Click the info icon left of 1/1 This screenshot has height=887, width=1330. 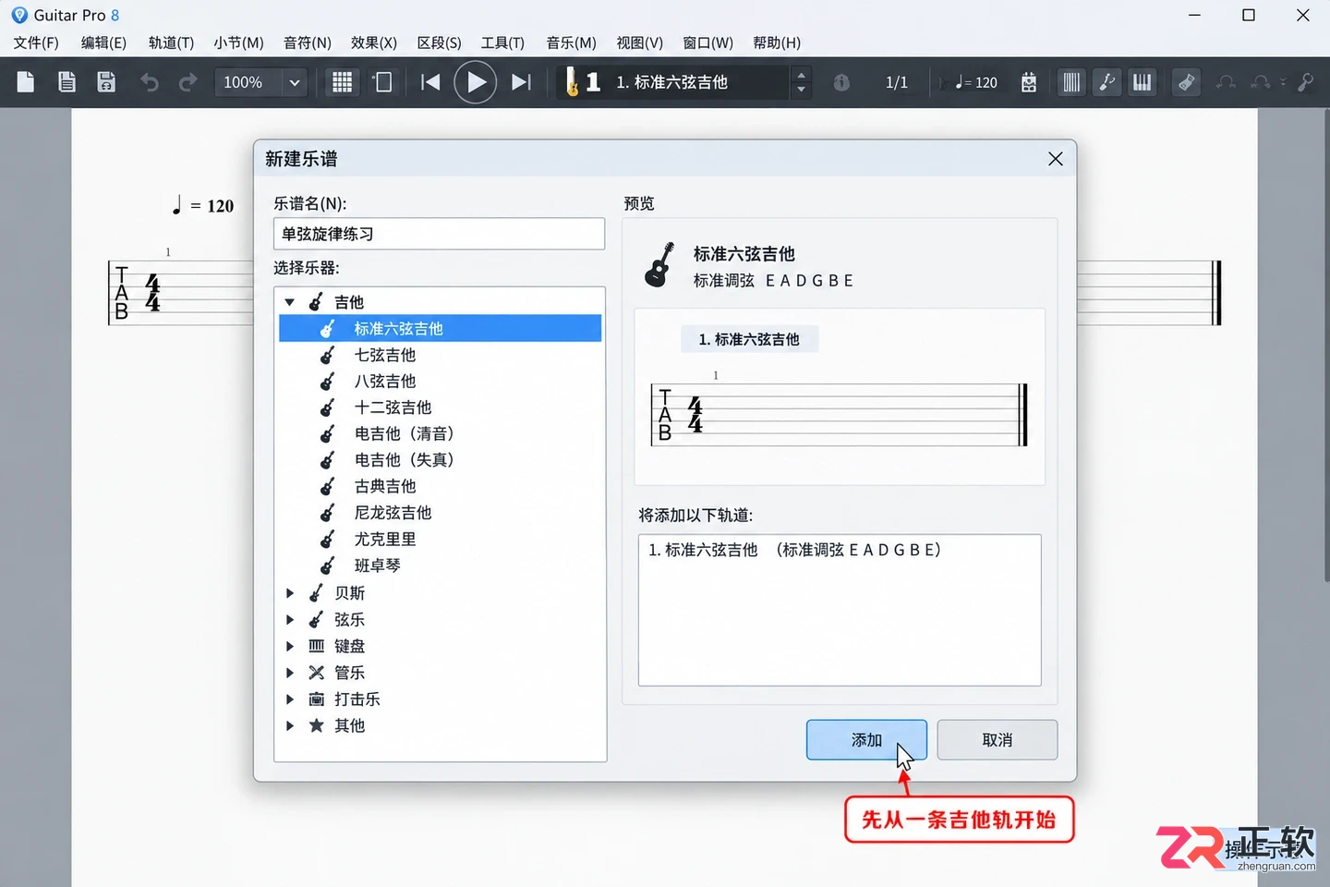tap(841, 82)
